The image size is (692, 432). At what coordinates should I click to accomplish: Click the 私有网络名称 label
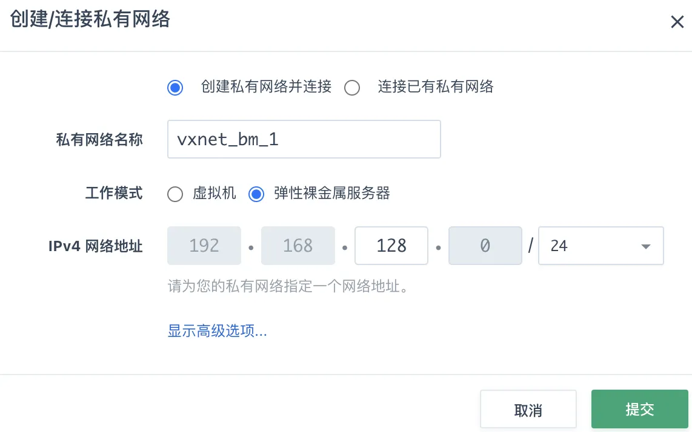99,140
